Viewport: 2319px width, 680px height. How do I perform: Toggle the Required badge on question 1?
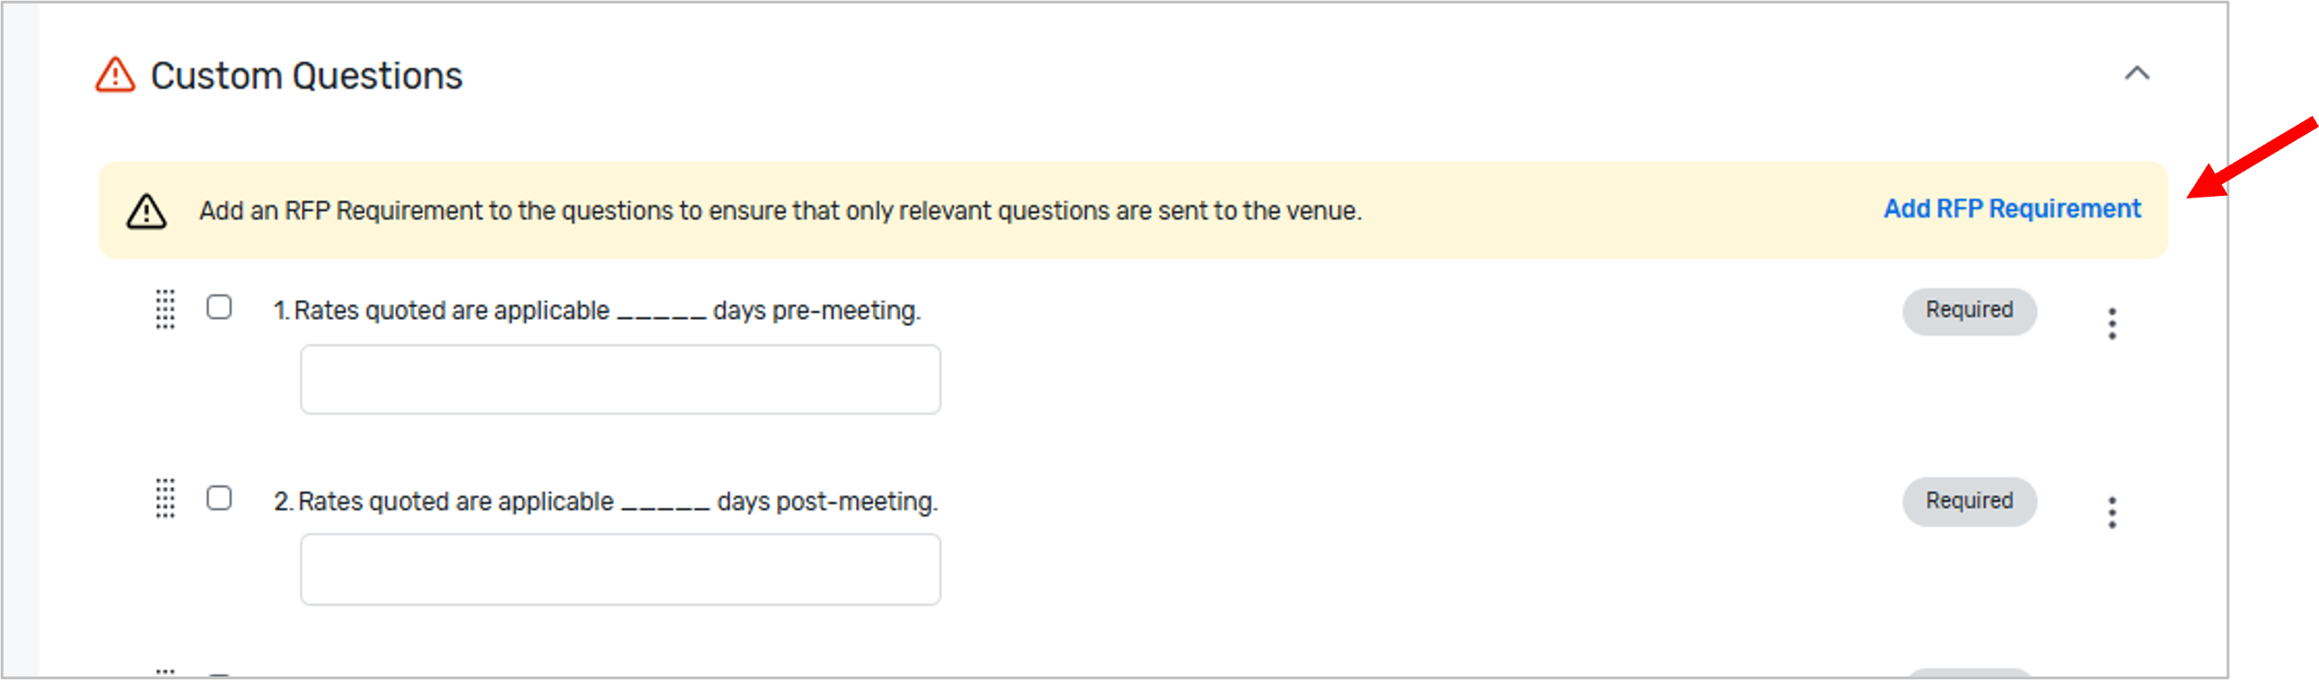point(1970,310)
